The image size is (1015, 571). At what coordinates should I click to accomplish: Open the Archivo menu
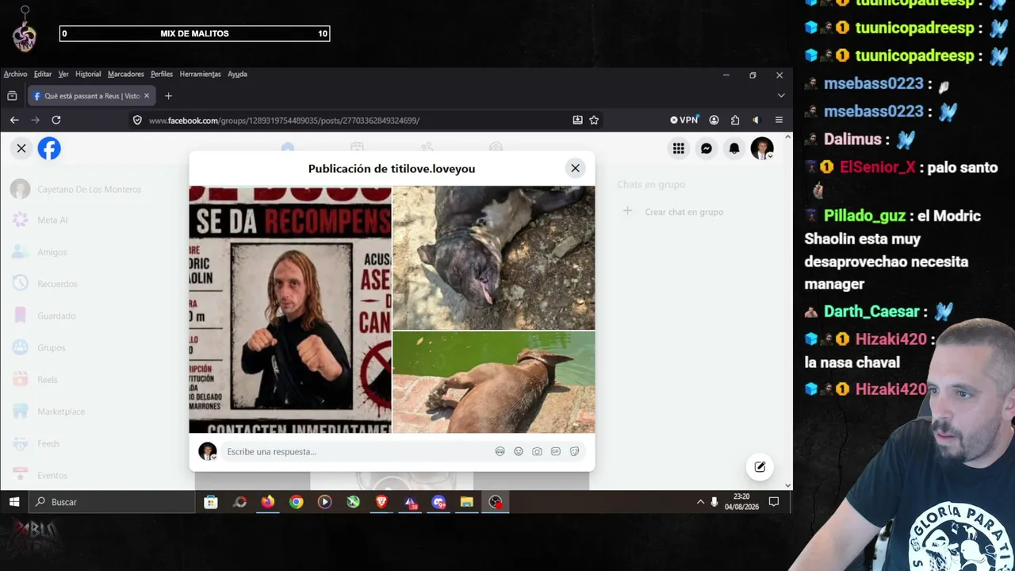pos(15,74)
